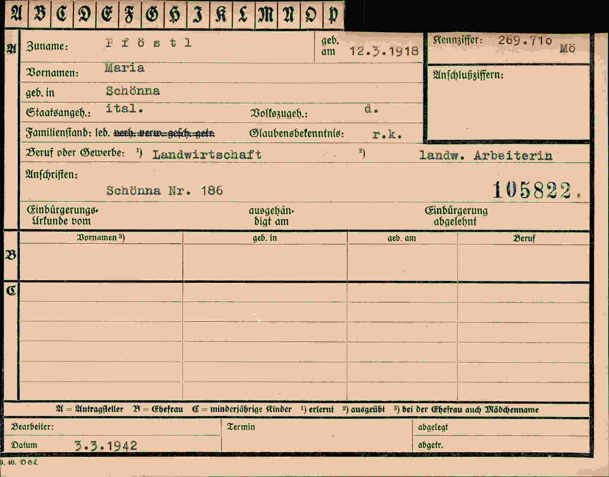Screen dimensions: 609x477
Task: Click the 'Beruf' column header
Action: point(524,238)
